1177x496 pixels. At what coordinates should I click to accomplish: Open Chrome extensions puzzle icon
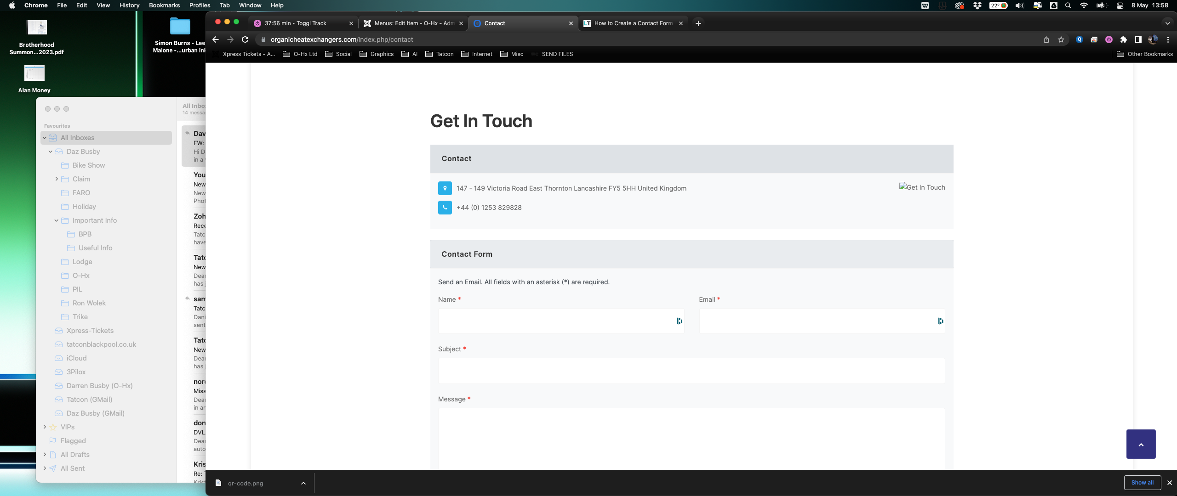tap(1124, 39)
